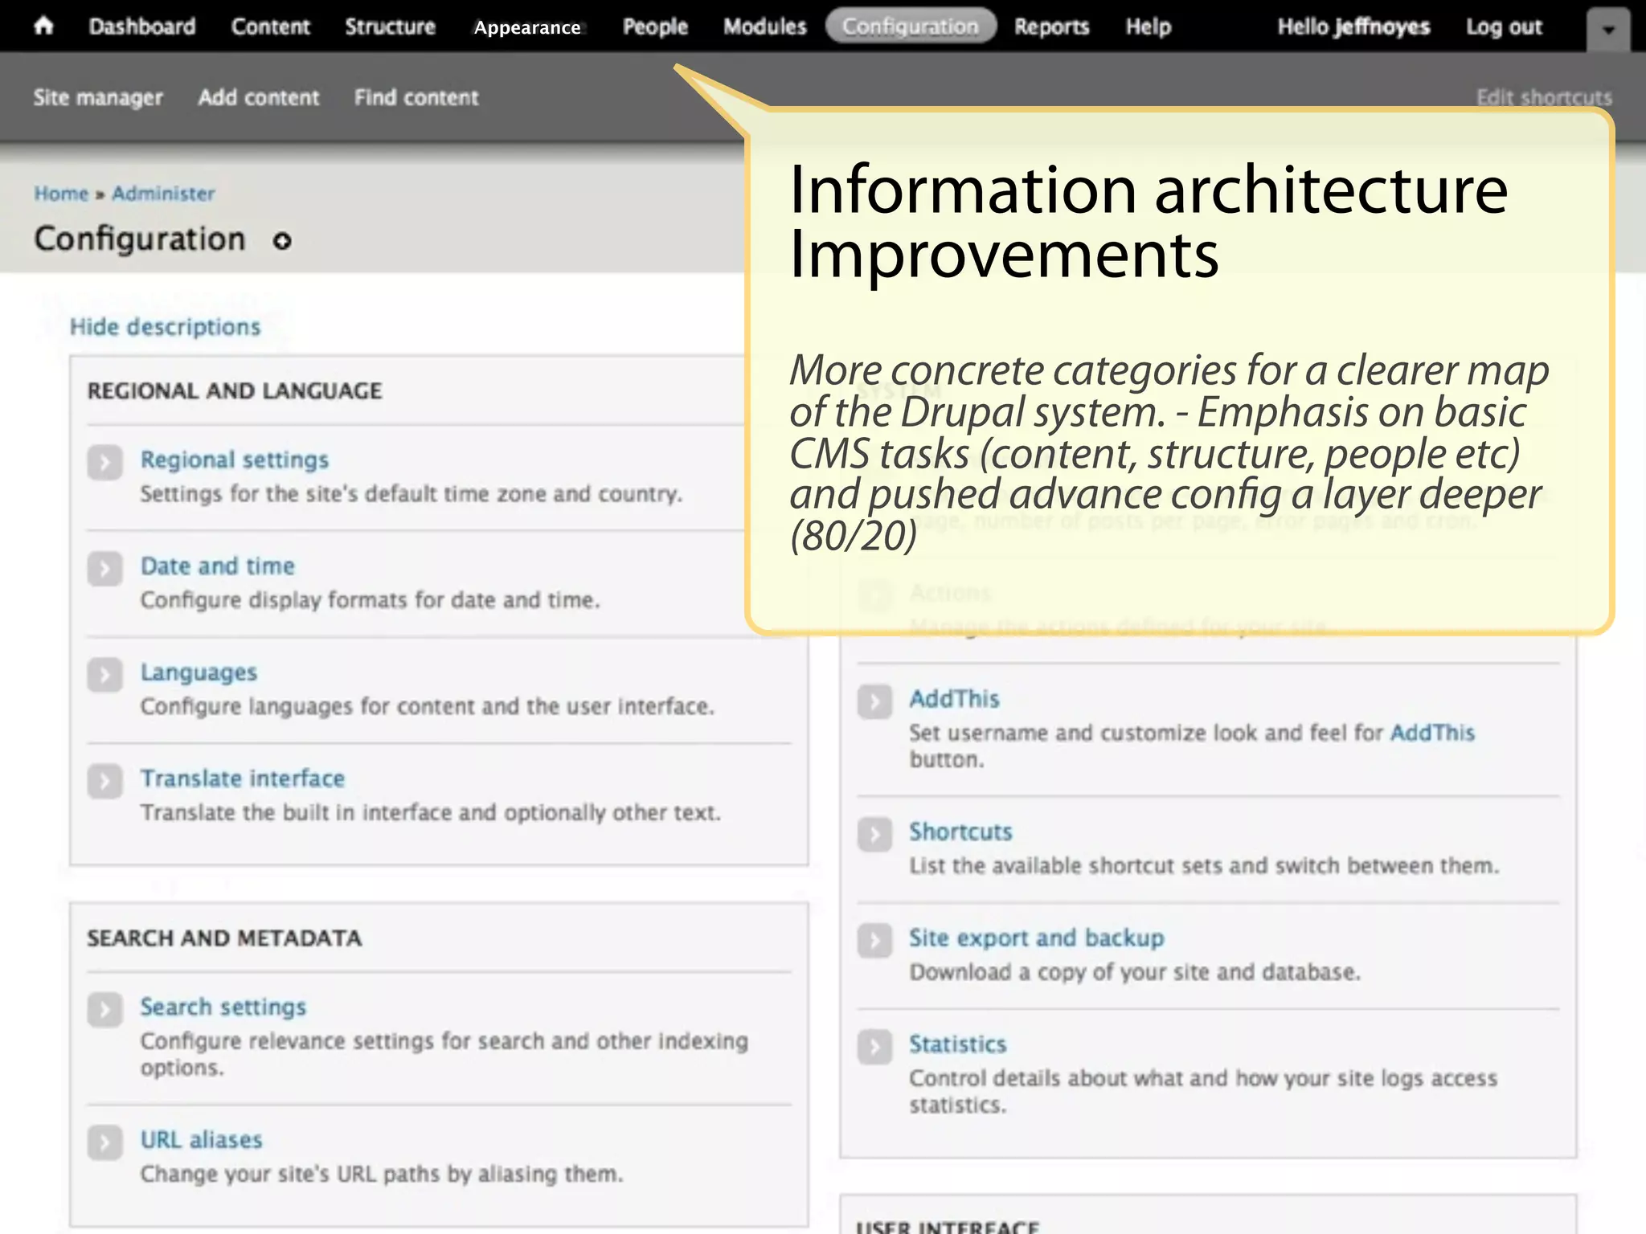Viewport: 1646px width, 1234px height.
Task: Expand the Search settings arrow
Action: point(105,1010)
